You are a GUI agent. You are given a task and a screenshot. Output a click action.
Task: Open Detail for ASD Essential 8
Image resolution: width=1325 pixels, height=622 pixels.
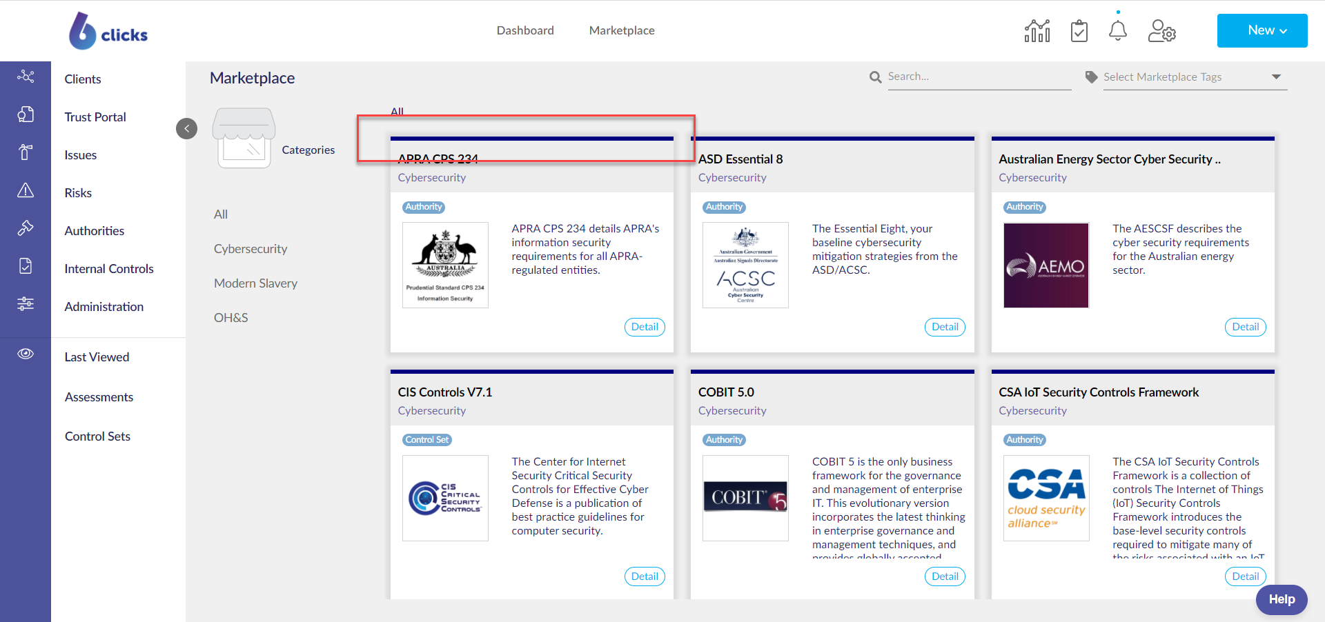(945, 327)
